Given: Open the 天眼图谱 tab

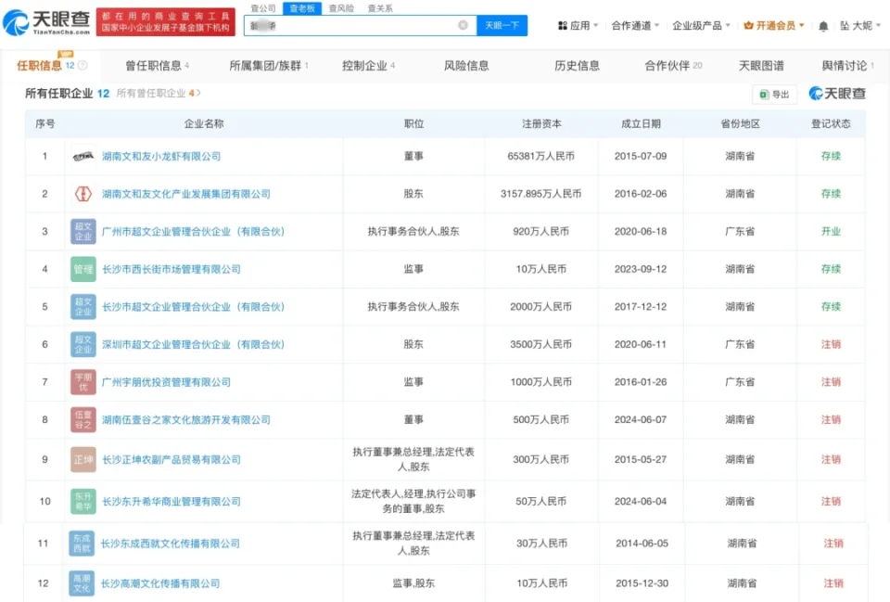Looking at the screenshot, I should [761, 65].
